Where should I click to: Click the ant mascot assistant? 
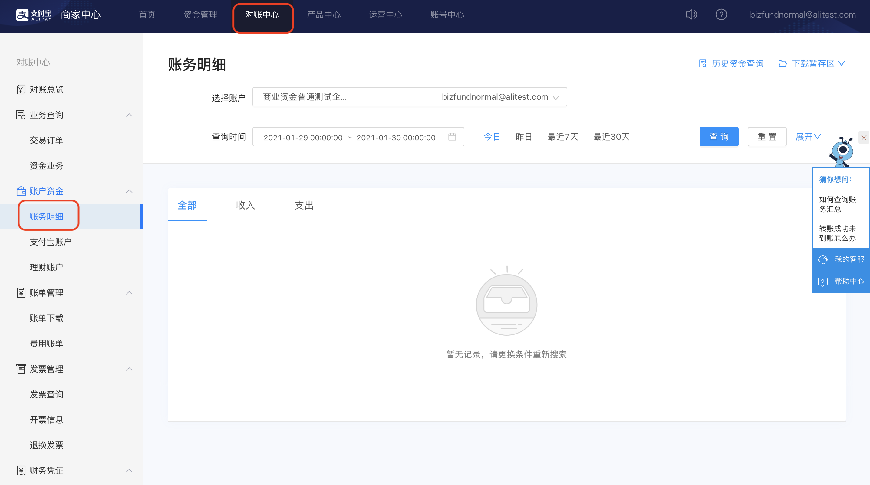pos(841,152)
